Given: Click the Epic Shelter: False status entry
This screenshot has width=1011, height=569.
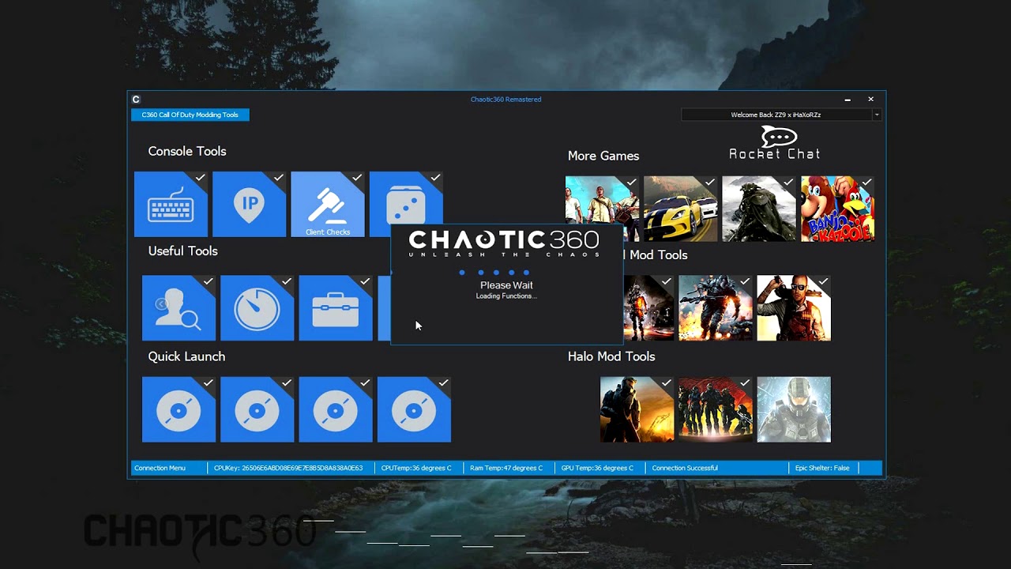Looking at the screenshot, I should click(x=823, y=468).
